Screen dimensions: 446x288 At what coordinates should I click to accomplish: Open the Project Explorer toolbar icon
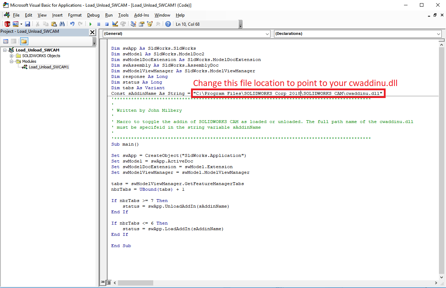point(133,24)
